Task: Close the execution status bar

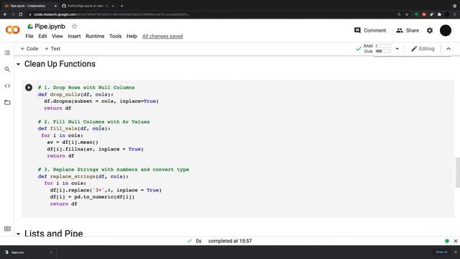Action: click(456, 241)
